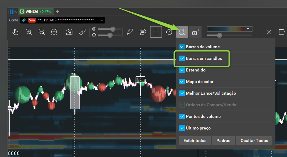This screenshot has width=287, height=157.
Task: Uncheck Barras de volume
Action: [182, 47]
